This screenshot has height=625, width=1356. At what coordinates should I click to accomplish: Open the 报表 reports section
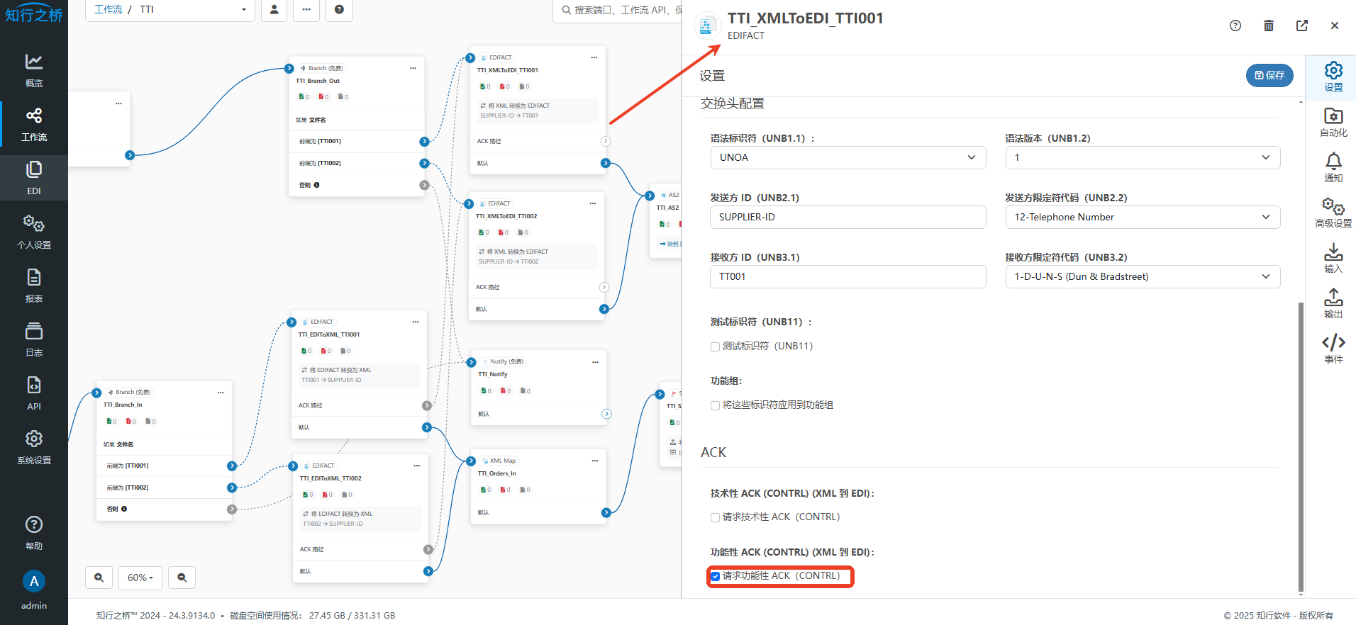pyautogui.click(x=34, y=286)
